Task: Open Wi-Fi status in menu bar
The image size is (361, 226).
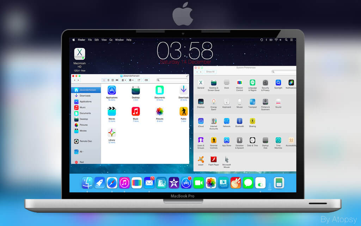Action: 276,40
